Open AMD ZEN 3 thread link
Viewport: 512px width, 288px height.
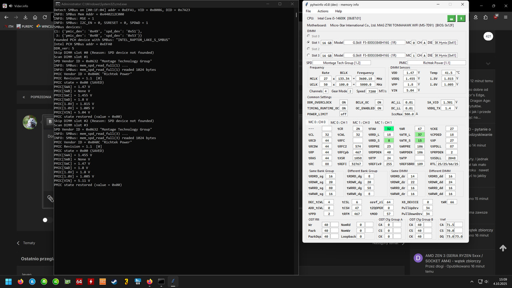click(454, 258)
